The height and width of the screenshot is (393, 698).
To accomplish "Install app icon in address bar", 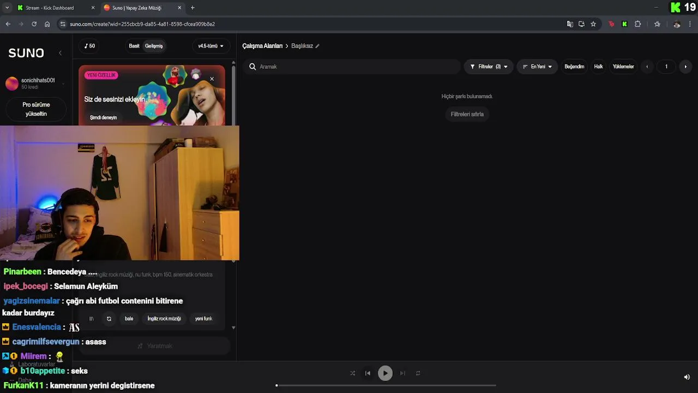I will tap(581, 24).
